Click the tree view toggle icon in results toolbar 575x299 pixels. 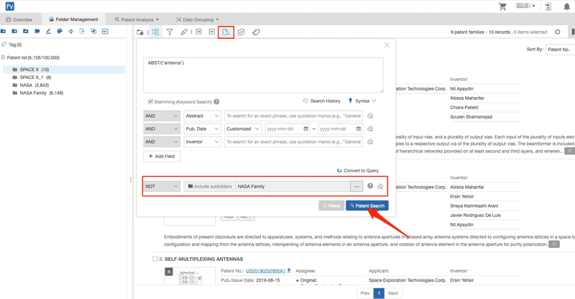pos(155,32)
